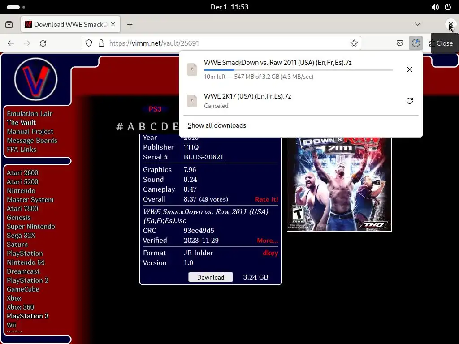Open the Xbox vault link
Image resolution: width=459 pixels, height=344 pixels.
14,298
